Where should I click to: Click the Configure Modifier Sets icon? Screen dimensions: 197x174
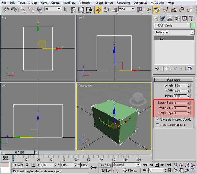coord(190,69)
